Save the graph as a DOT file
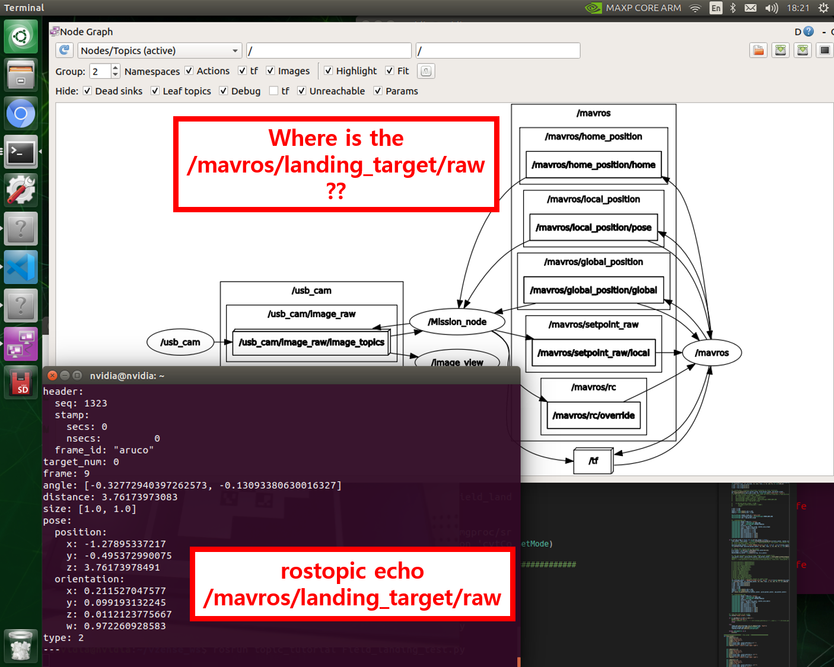Screen dimensions: 834x667 (x=780, y=50)
